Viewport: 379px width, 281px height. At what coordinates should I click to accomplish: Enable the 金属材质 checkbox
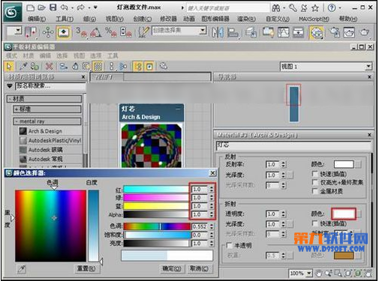[315, 191]
